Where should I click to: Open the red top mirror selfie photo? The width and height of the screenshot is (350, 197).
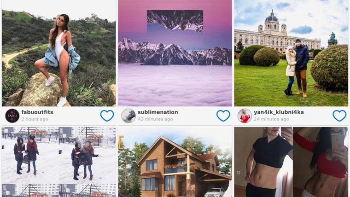[321, 162]
